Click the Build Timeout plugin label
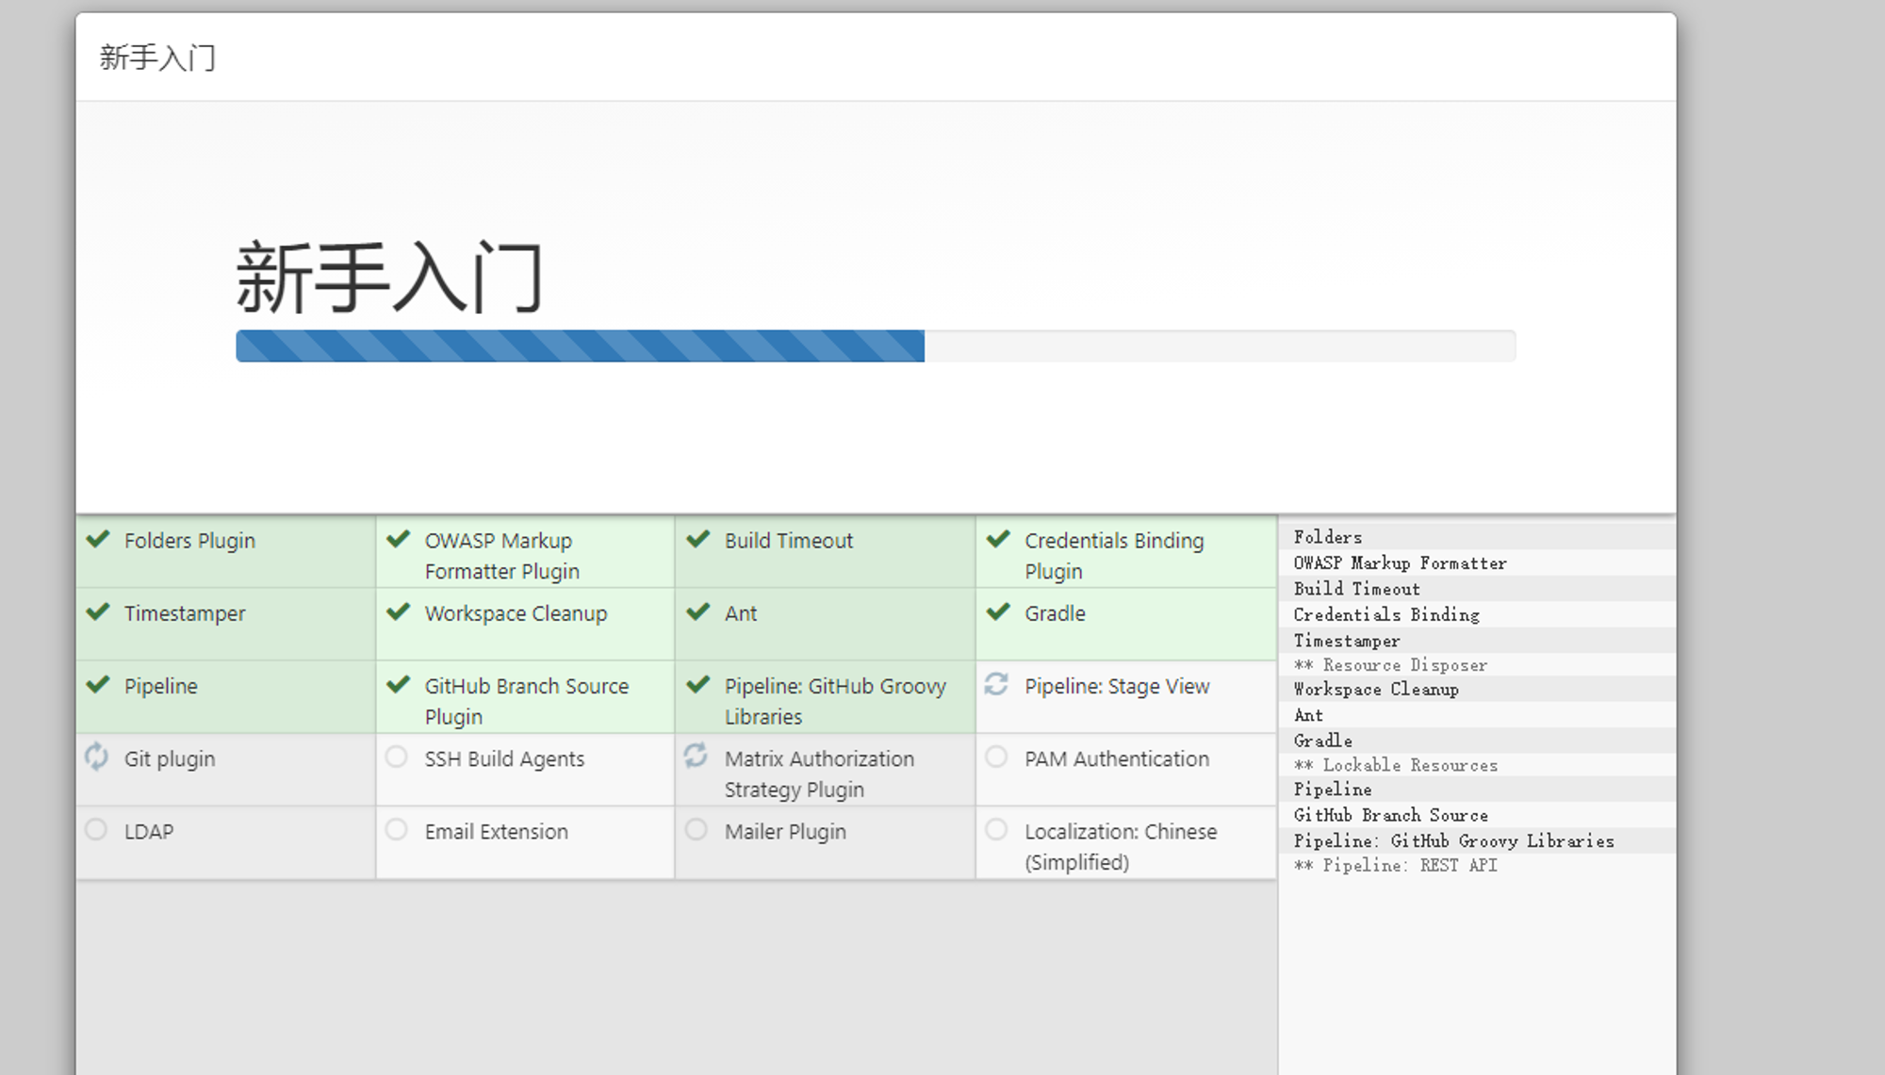1885x1075 pixels. pyautogui.click(x=788, y=541)
